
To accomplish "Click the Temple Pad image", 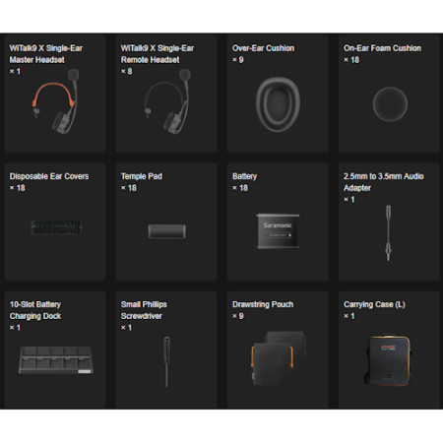I will coord(166,231).
